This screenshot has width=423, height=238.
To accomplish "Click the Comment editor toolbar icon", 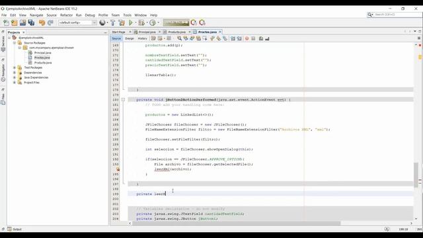I will [x=261, y=38].
